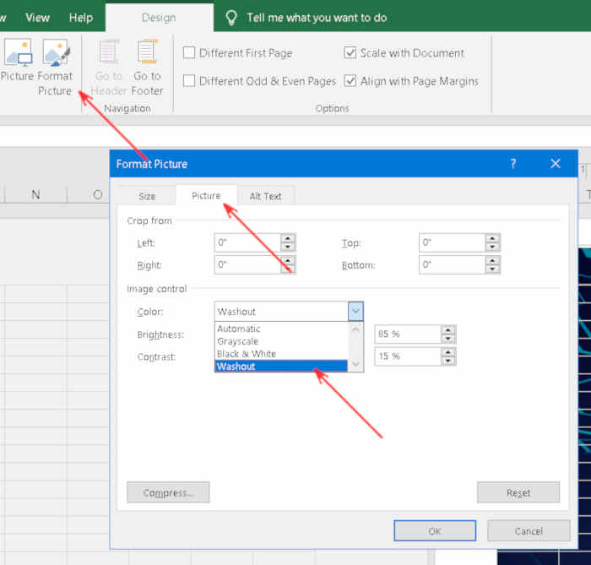
Task: Decrease Contrast with down arrow
Action: [x=447, y=361]
